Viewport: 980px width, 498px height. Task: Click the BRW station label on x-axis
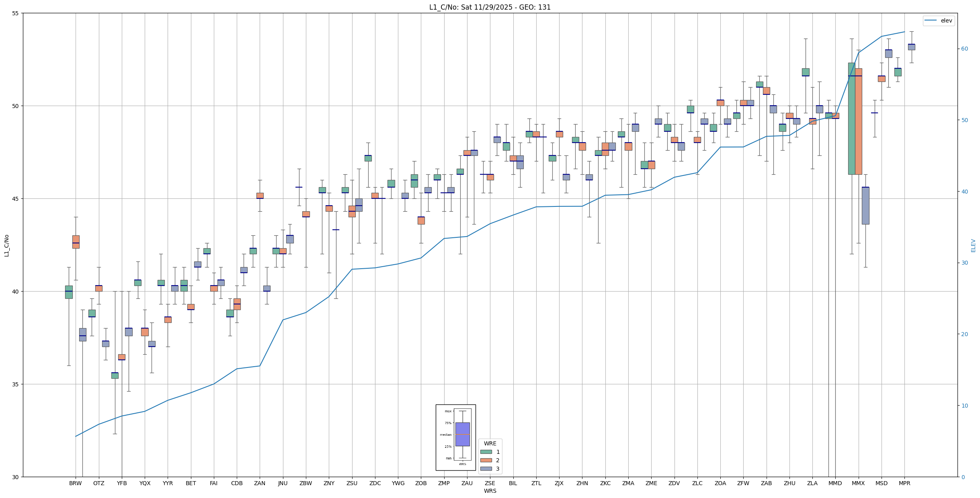pos(75,483)
